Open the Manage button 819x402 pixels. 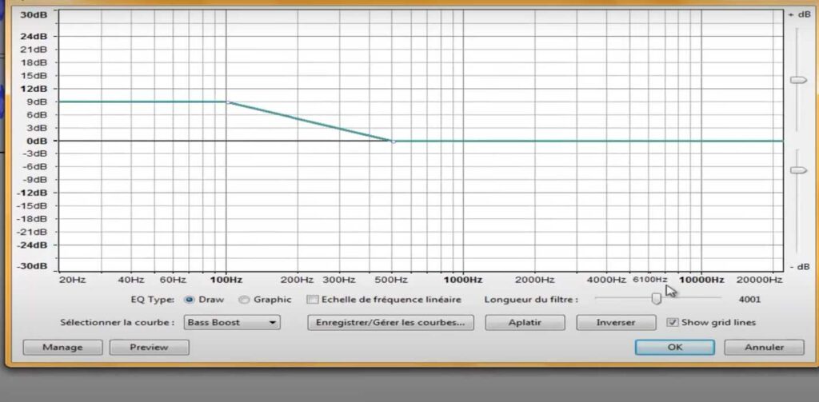(x=62, y=347)
